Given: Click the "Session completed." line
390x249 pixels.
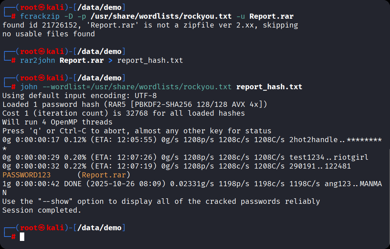Looking at the screenshot, I should point(42,210).
